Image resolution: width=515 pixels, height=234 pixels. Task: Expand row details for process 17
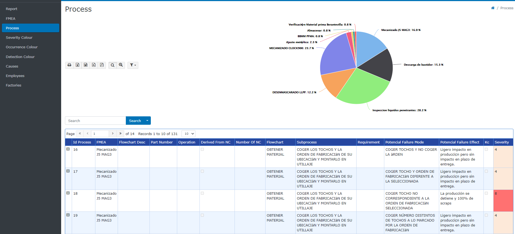click(x=68, y=171)
